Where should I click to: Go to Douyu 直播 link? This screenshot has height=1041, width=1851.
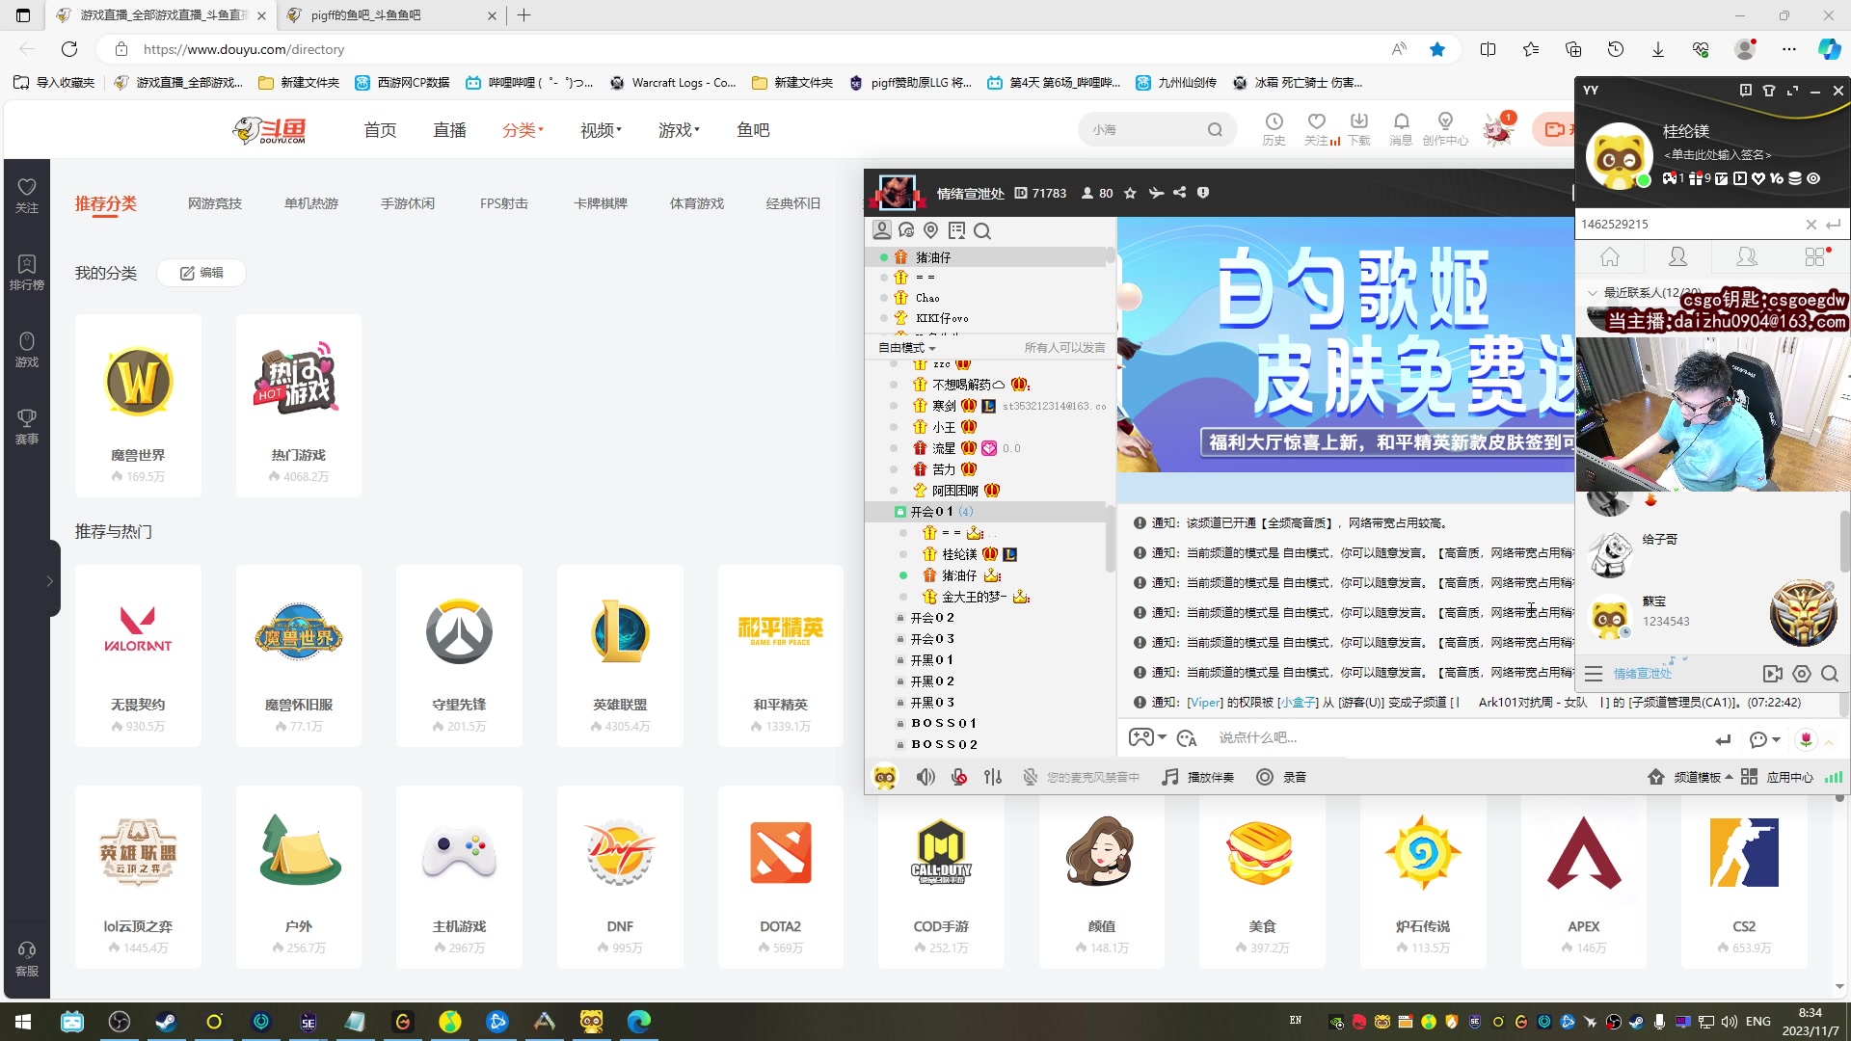[x=449, y=130]
